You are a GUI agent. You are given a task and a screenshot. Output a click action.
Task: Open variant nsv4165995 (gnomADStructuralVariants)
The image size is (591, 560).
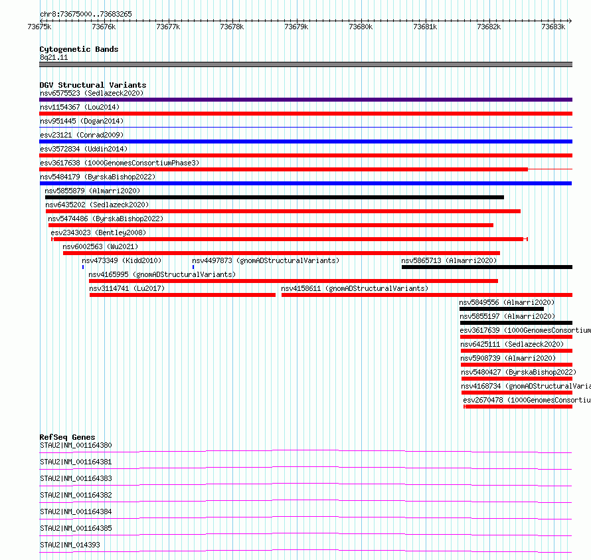(x=162, y=274)
